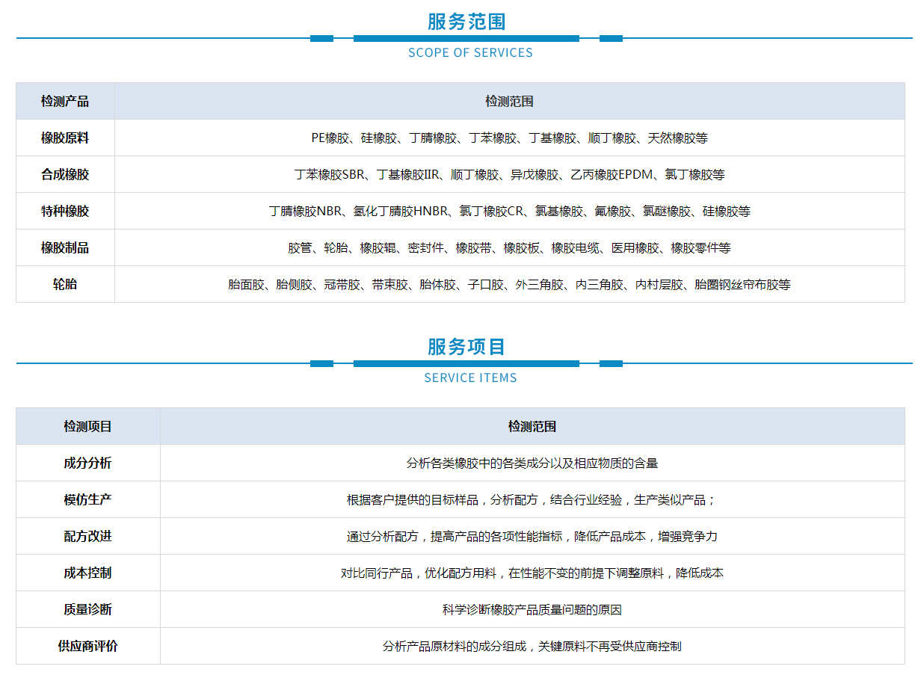Click the text listing PE橡胶 and 硅橡胶
This screenshot has width=921, height=678.
[x=509, y=138]
